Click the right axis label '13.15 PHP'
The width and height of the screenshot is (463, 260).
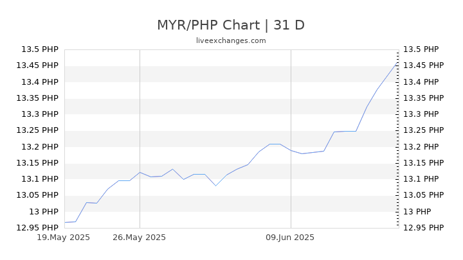click(423, 162)
